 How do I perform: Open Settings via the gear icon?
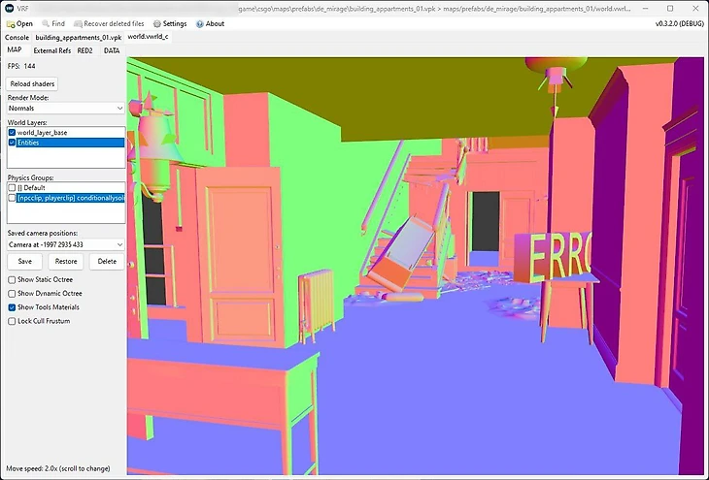(157, 23)
